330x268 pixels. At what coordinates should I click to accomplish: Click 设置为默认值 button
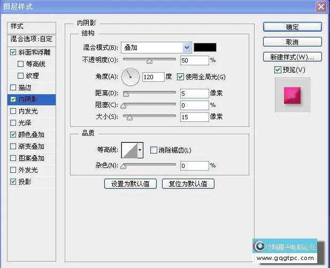[x=131, y=184]
